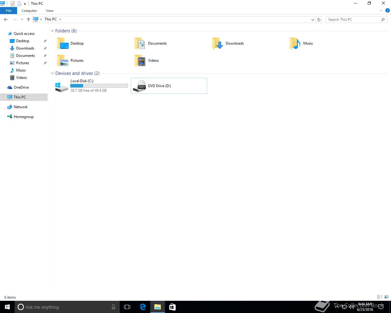This screenshot has width=391, height=313.
Task: Open Homegroup in navigation pane
Action: click(24, 117)
